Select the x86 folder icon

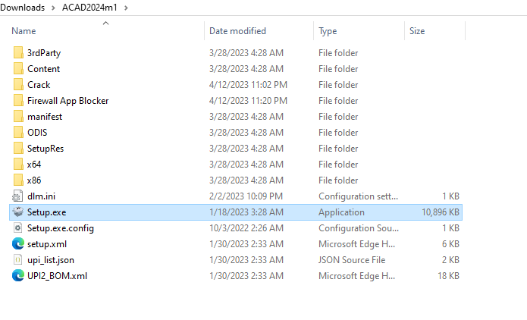(x=18, y=180)
